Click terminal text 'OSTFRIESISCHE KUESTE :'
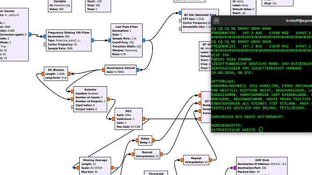 pos(236,130)
